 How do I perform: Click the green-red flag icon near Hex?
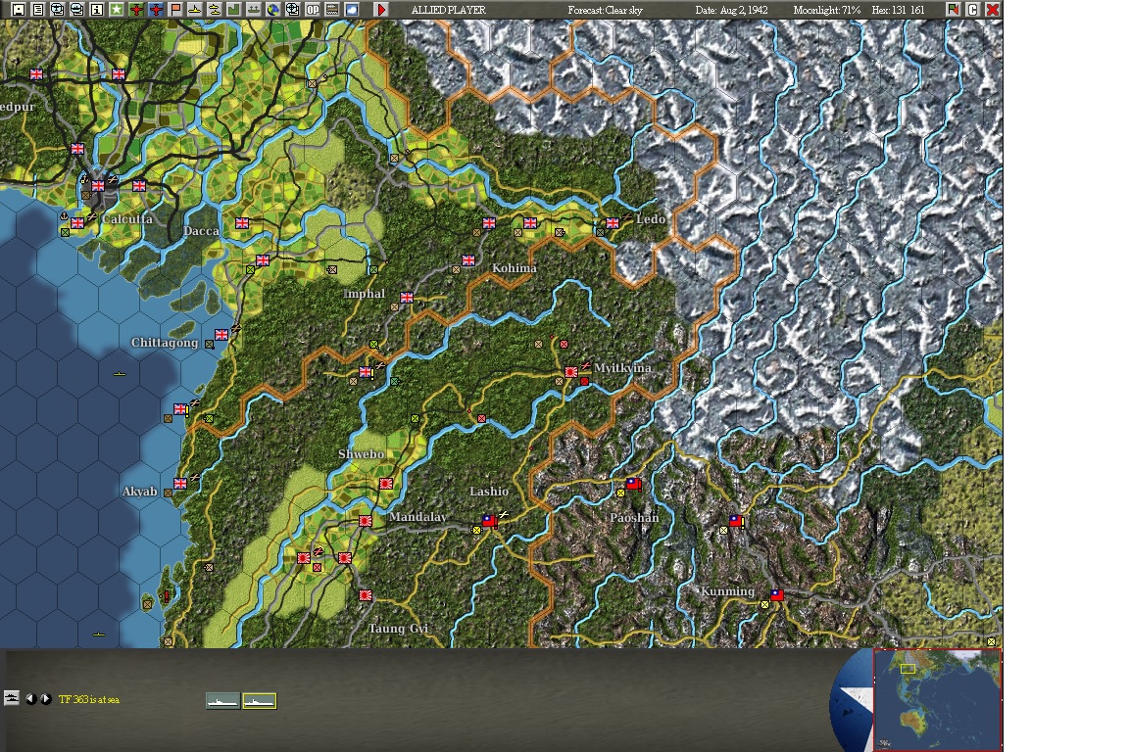click(954, 10)
